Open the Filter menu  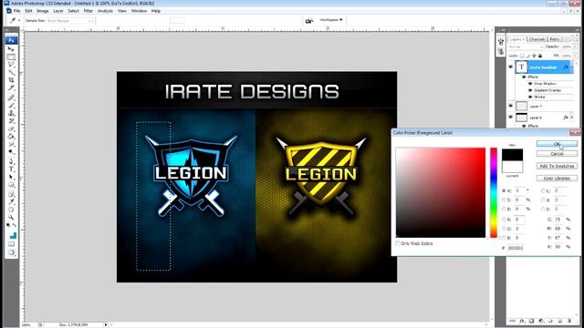click(88, 11)
